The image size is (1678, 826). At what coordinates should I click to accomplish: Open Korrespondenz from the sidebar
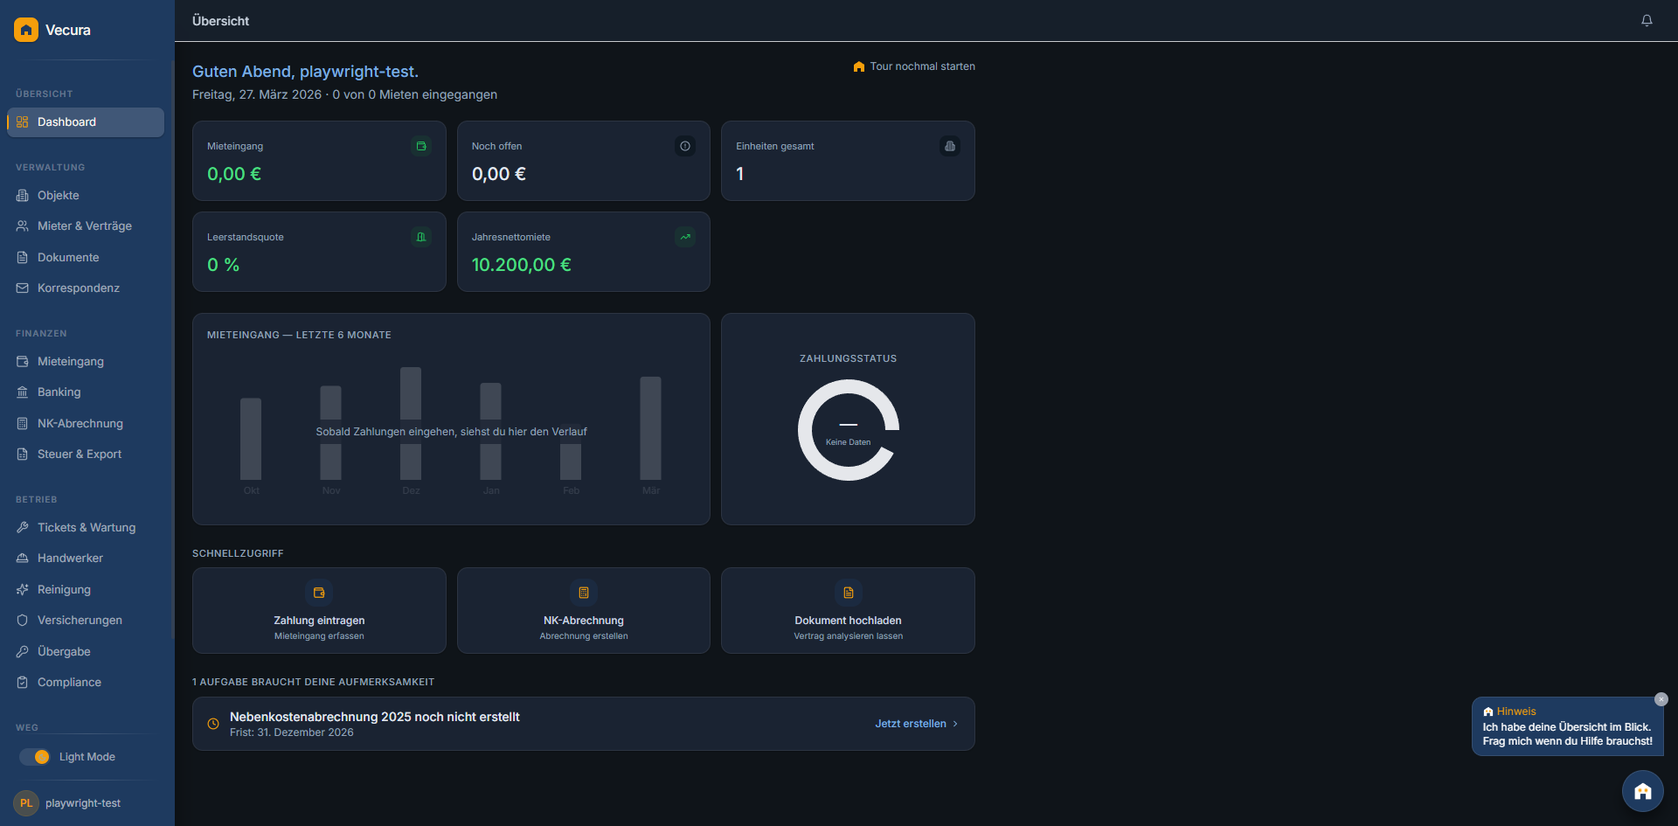pos(78,288)
